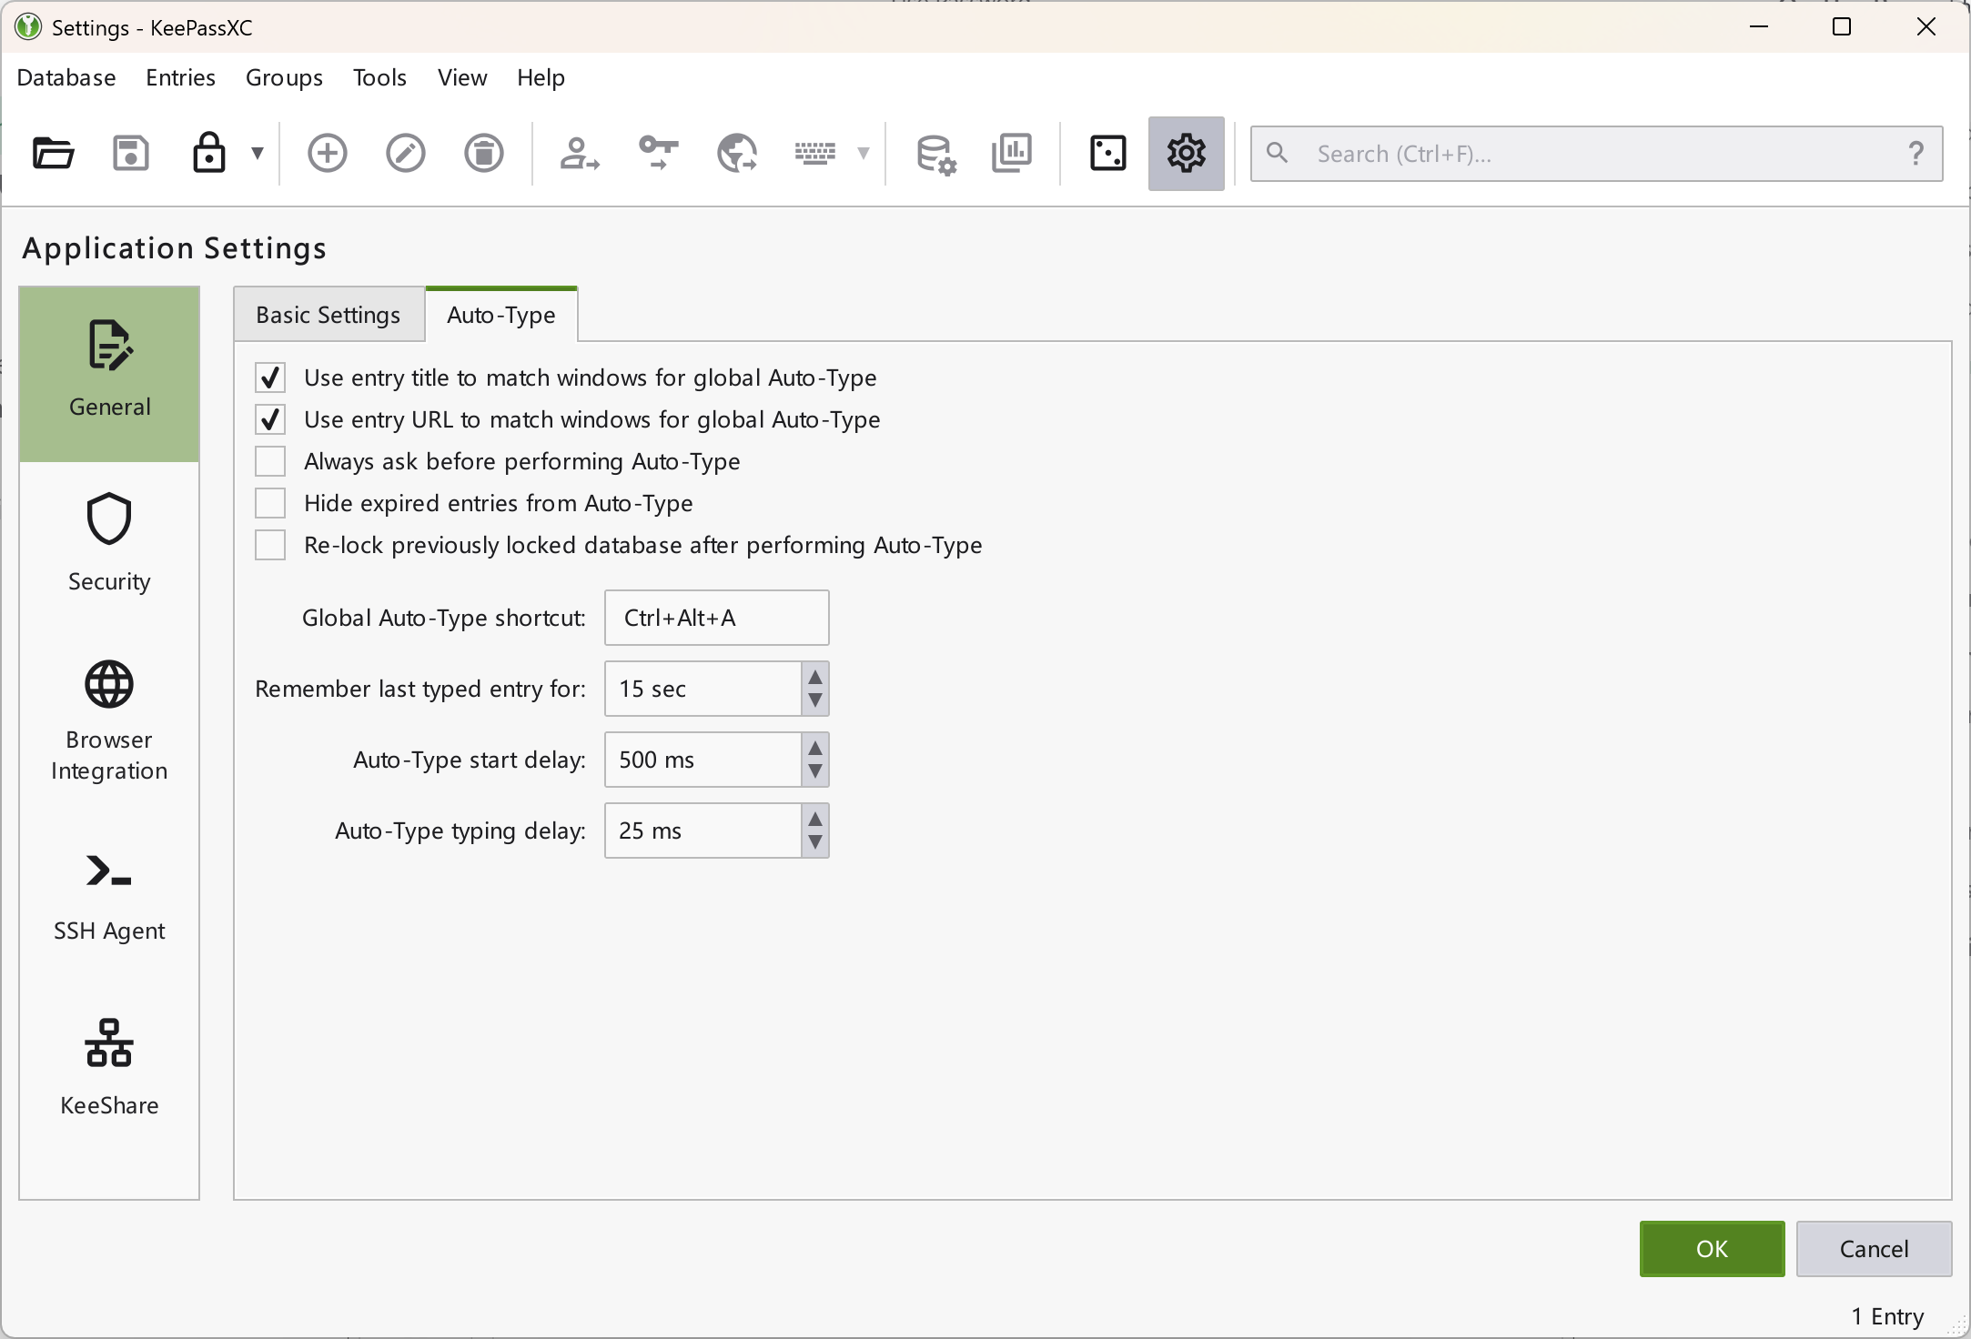This screenshot has width=1971, height=1339.
Task: Enable re-lock database after Auto-Type
Action: click(x=270, y=545)
